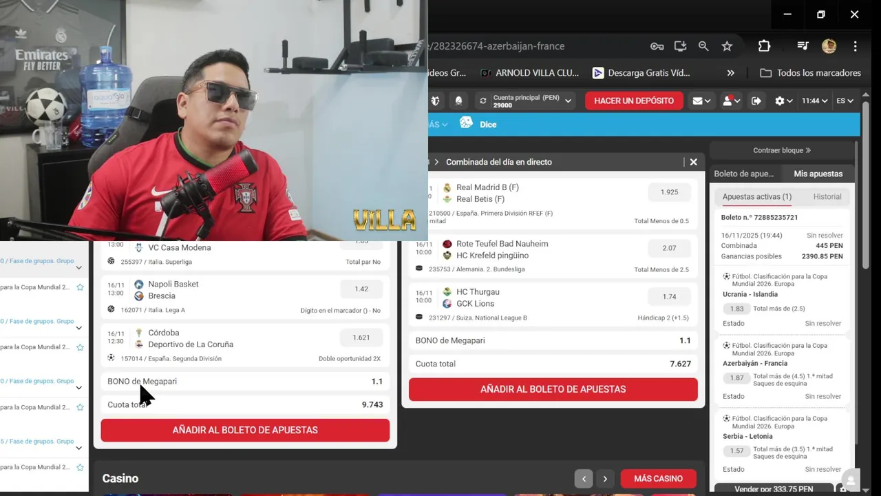
Task: Click the VC Casa Modena team name
Action: click(x=180, y=248)
